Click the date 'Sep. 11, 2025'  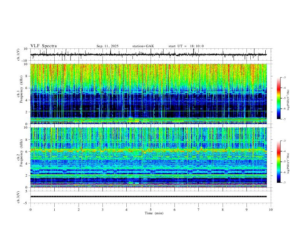[x=107, y=46]
